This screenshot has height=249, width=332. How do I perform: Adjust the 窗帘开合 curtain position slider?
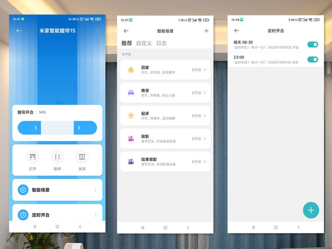[57, 128]
